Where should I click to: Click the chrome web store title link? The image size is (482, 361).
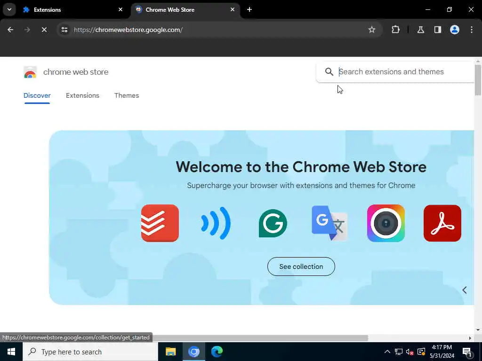pos(76,72)
